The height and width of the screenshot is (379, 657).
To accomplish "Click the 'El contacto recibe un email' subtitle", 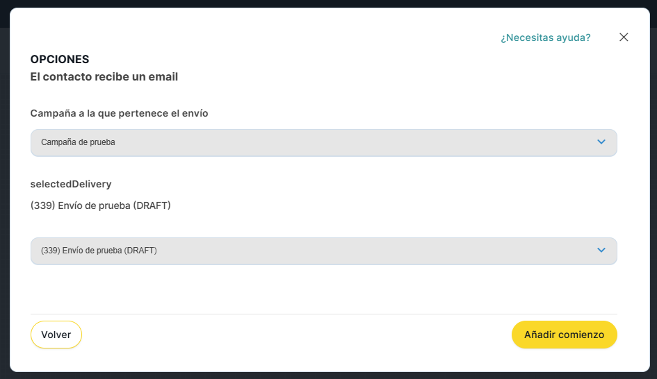I will (x=104, y=77).
